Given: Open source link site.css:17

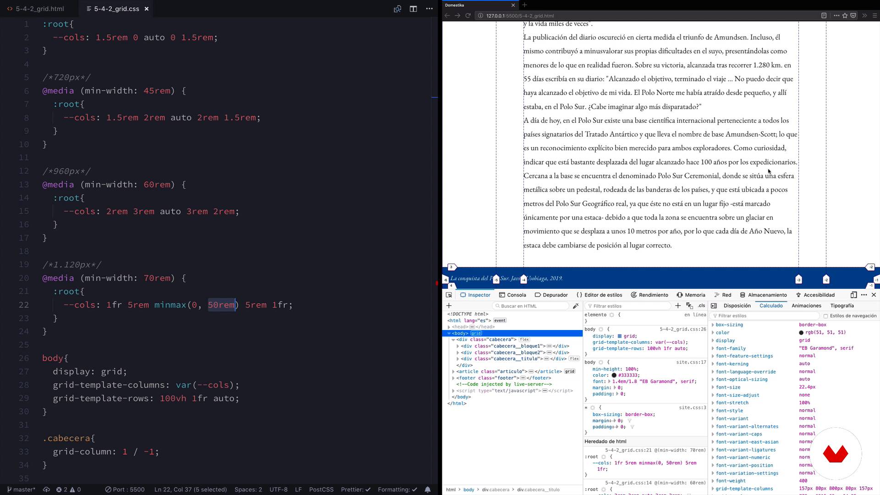Looking at the screenshot, I should click(x=691, y=362).
